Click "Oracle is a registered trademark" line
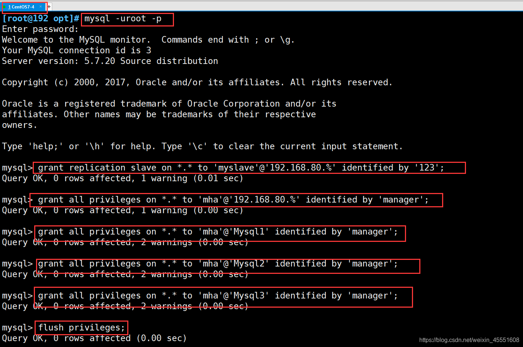Viewport: 523px width, 347px height. click(x=169, y=104)
